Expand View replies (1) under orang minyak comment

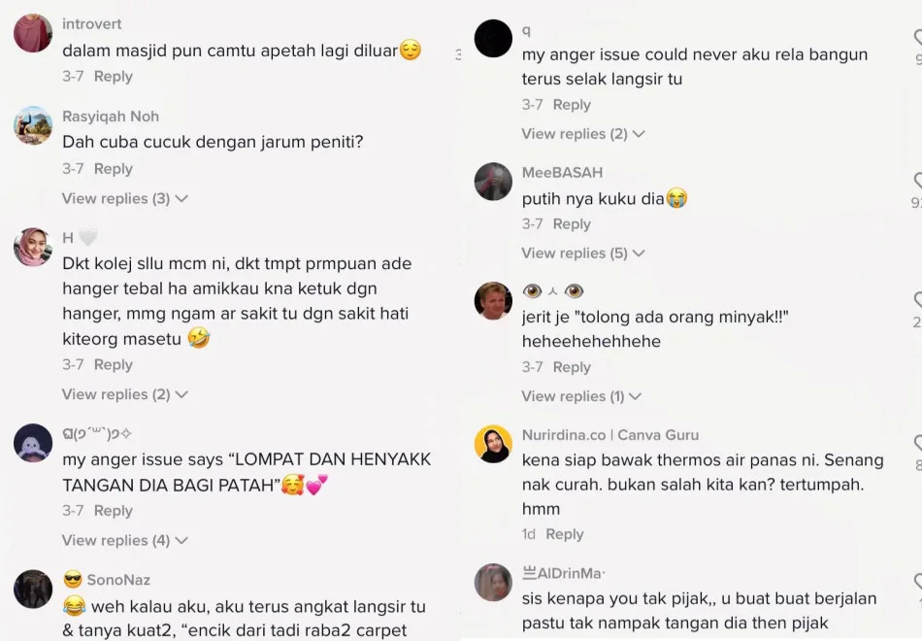581,396
